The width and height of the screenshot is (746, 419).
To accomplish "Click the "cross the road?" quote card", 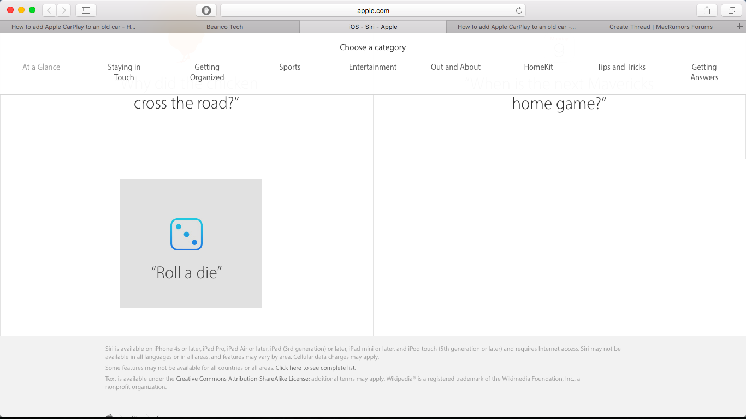I will pyautogui.click(x=187, y=104).
